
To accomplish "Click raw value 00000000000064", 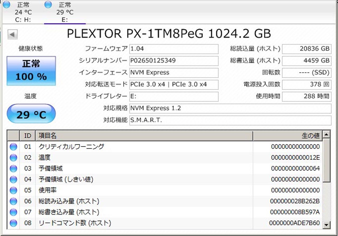I will (x=295, y=169).
